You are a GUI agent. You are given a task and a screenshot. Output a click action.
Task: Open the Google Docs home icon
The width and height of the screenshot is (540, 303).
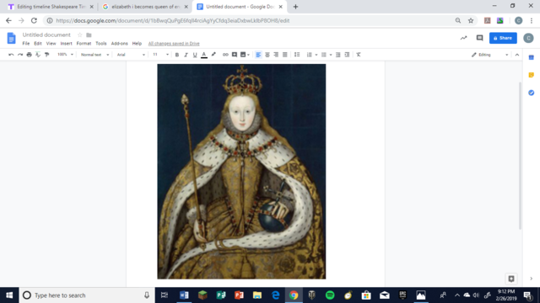coord(11,38)
